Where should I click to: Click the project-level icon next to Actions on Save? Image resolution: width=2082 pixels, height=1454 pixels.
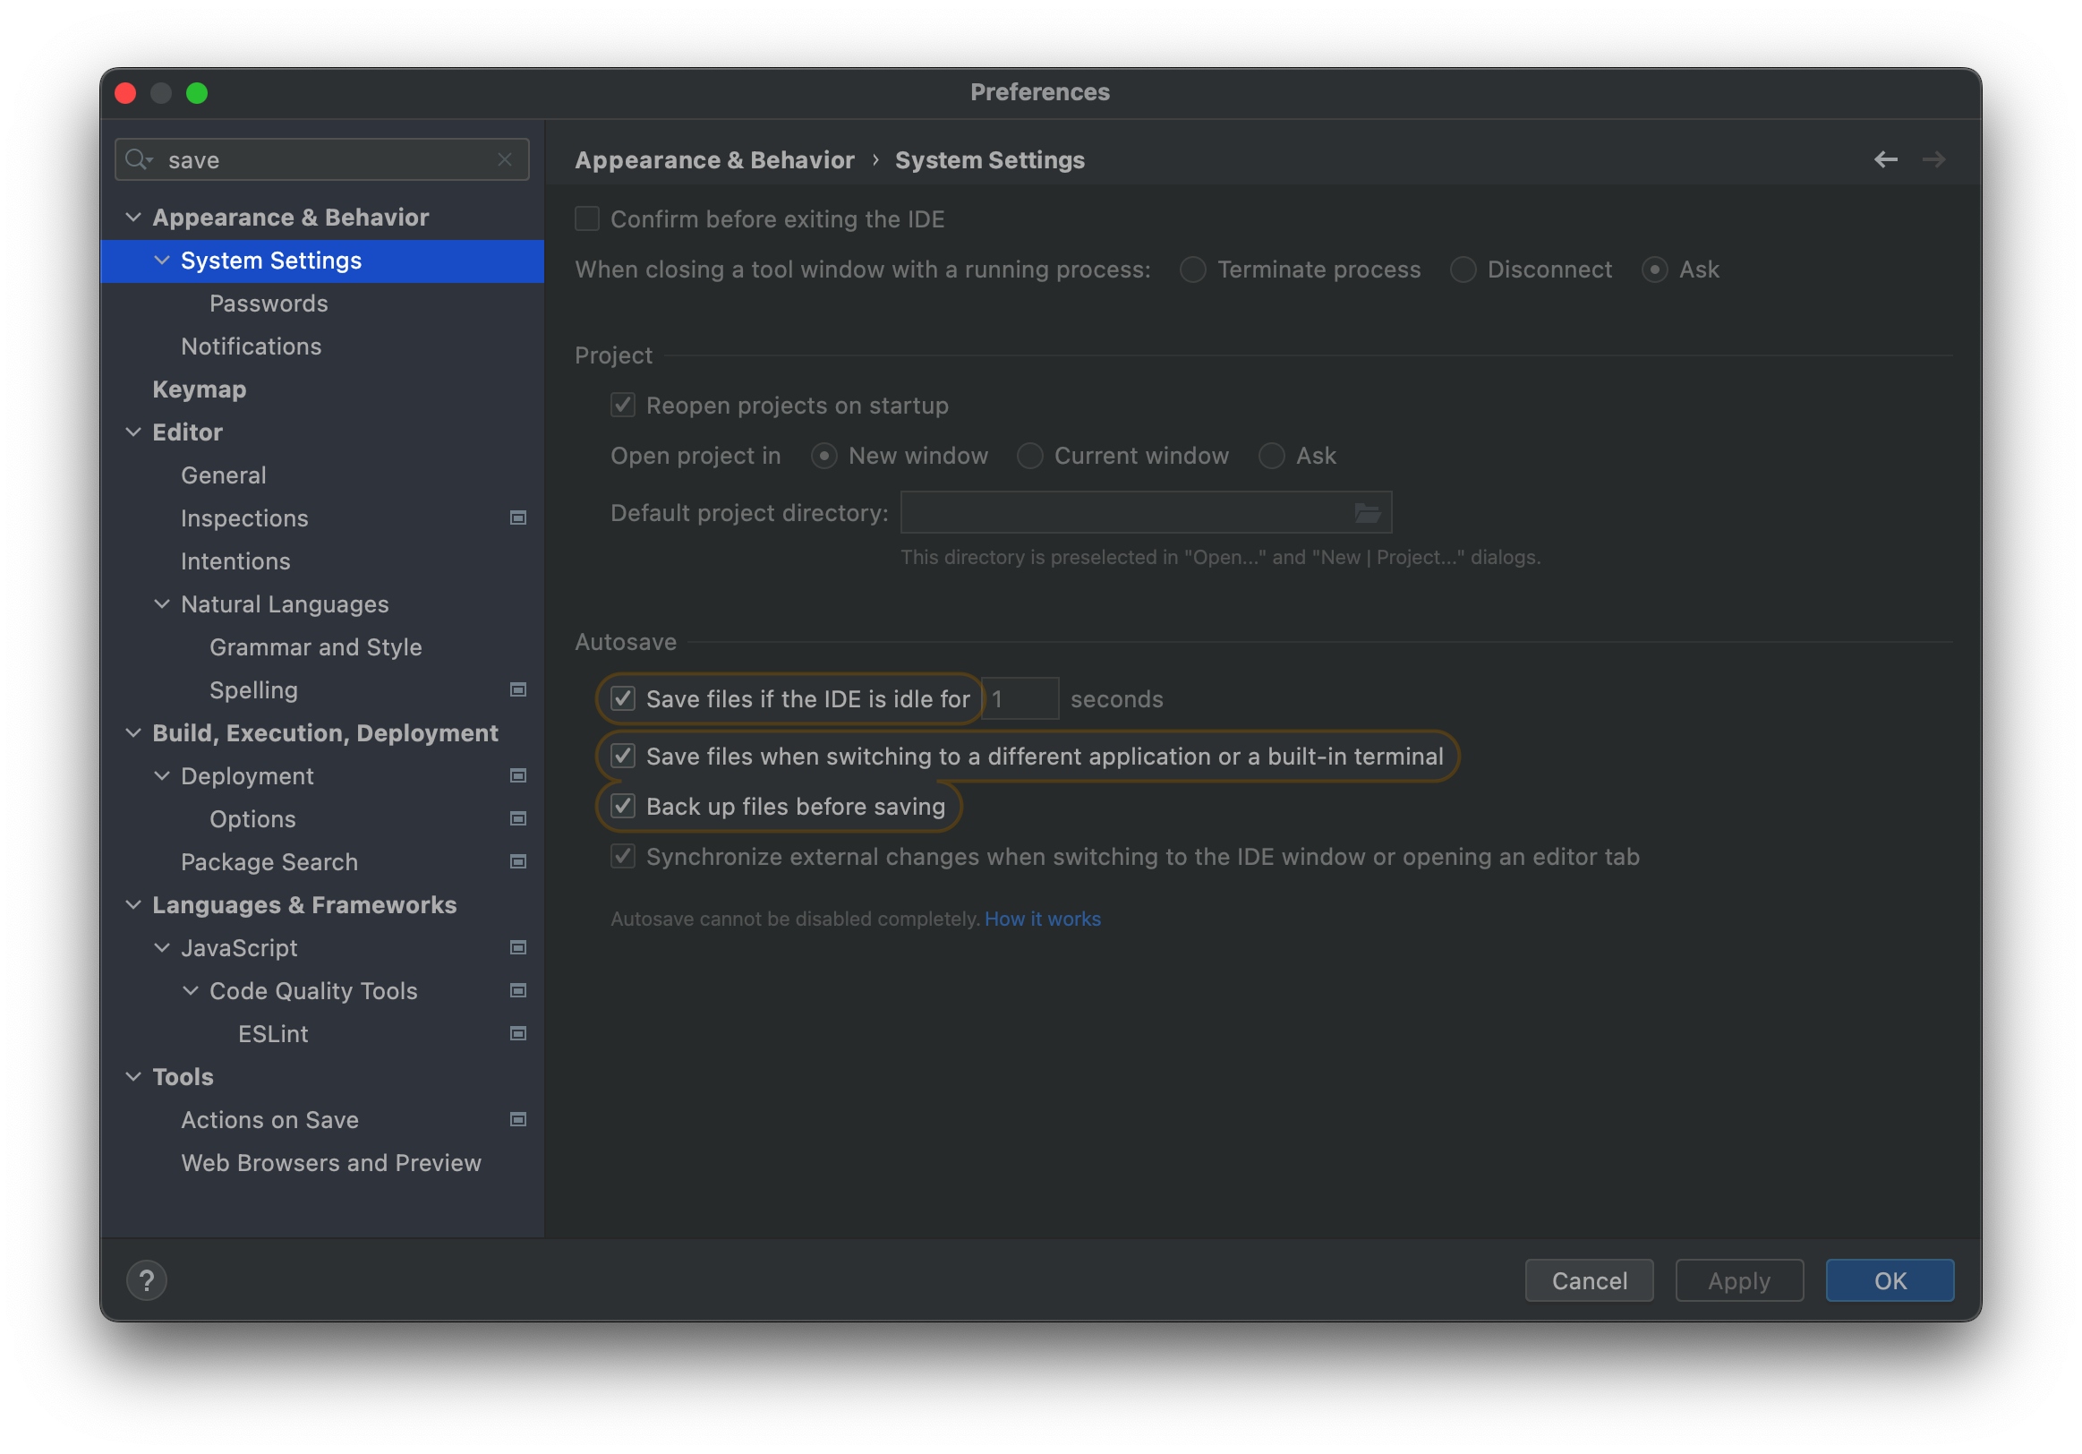[x=517, y=1119]
